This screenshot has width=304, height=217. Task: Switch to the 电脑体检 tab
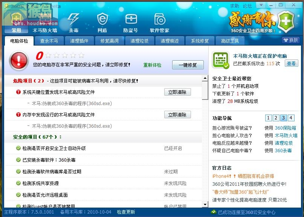tap(19, 41)
